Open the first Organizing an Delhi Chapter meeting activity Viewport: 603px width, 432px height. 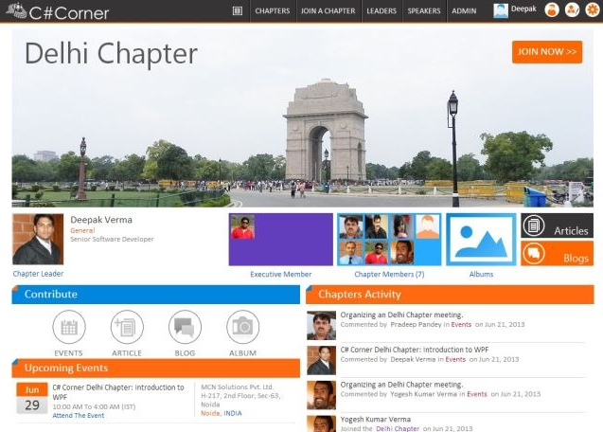(401, 315)
